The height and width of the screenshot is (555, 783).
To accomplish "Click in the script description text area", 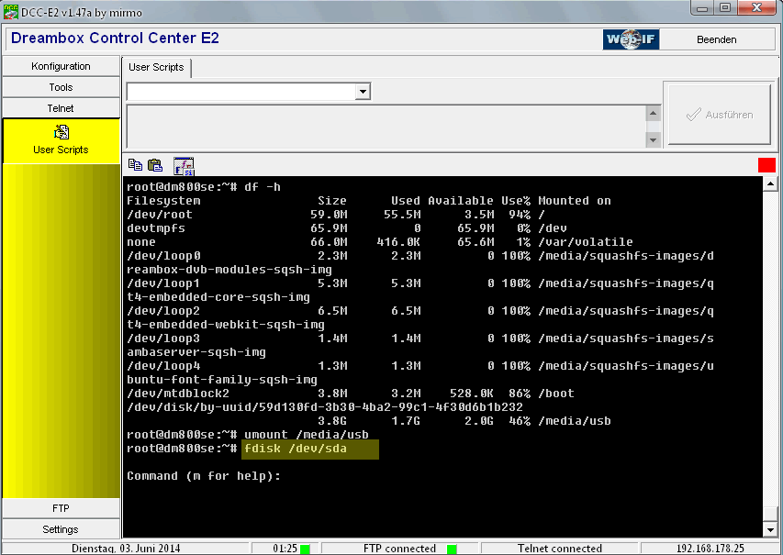I will pos(386,127).
